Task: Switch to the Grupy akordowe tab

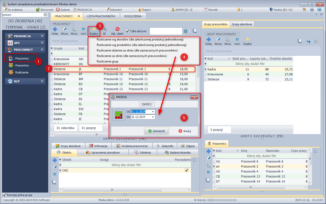Action: click(242, 24)
